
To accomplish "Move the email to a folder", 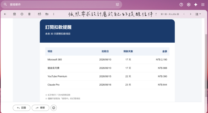I will click(47, 14).
